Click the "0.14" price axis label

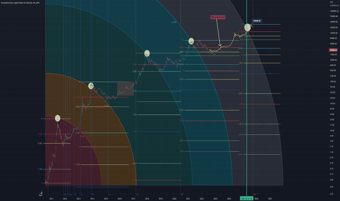(332, 174)
